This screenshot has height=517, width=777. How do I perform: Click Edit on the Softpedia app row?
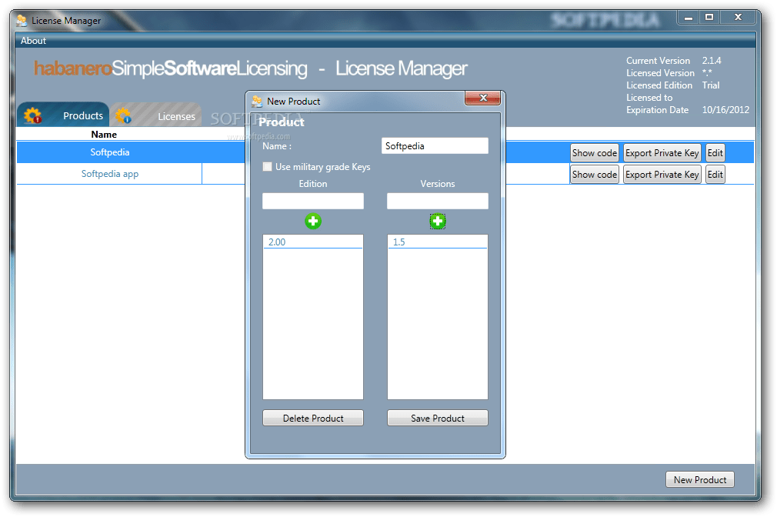714,175
